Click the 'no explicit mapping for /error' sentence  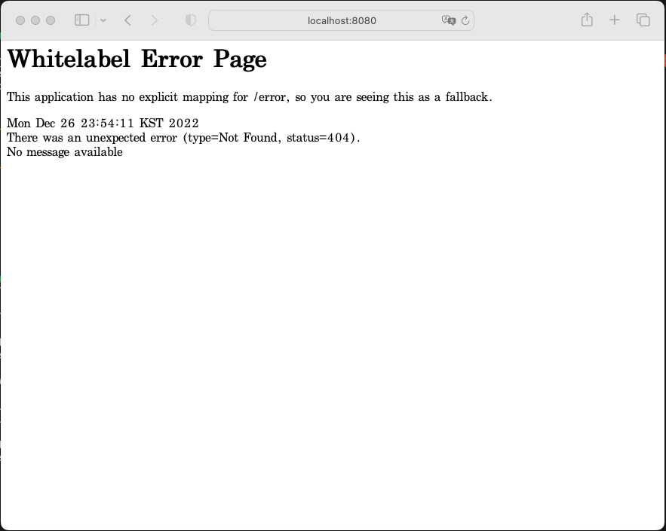250,97
